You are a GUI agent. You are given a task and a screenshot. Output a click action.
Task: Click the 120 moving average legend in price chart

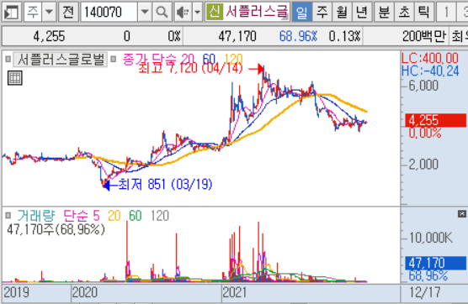233,59
